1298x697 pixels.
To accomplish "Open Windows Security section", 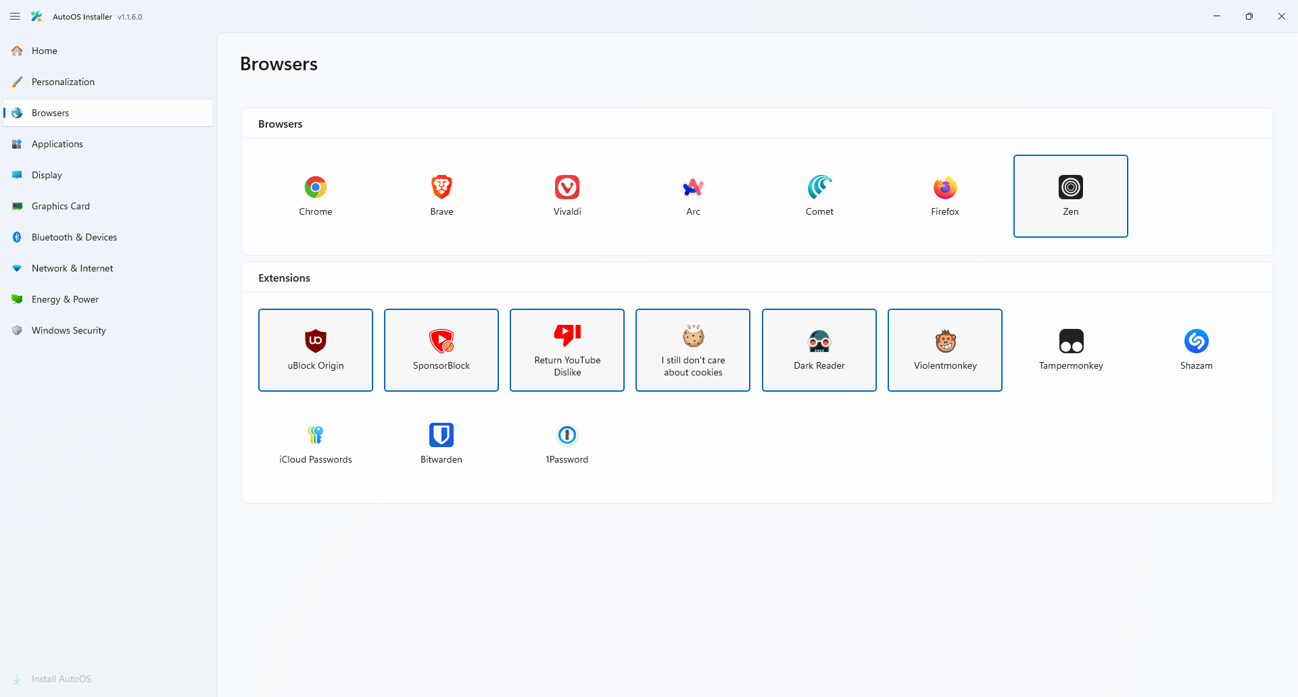I will click(x=108, y=330).
